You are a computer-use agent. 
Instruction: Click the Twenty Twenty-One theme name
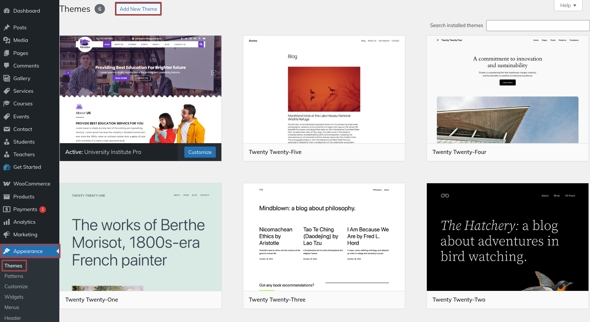[92, 300]
